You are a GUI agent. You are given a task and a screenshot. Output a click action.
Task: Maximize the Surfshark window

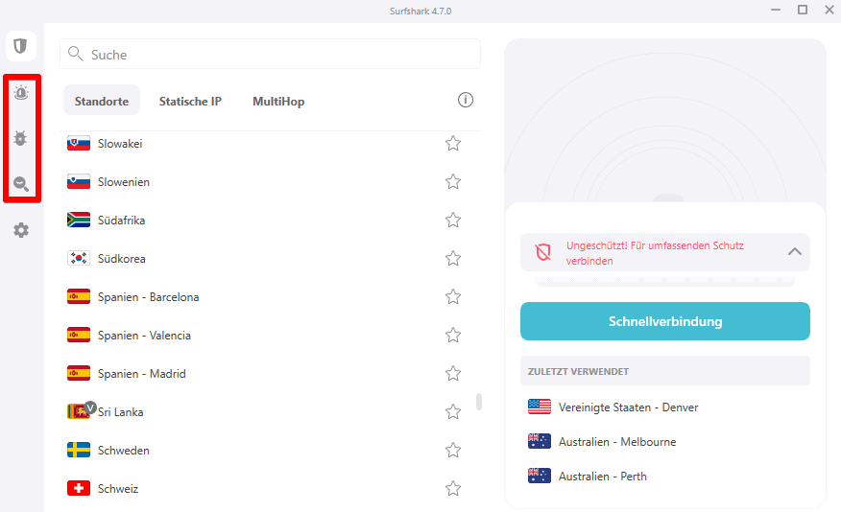803,10
